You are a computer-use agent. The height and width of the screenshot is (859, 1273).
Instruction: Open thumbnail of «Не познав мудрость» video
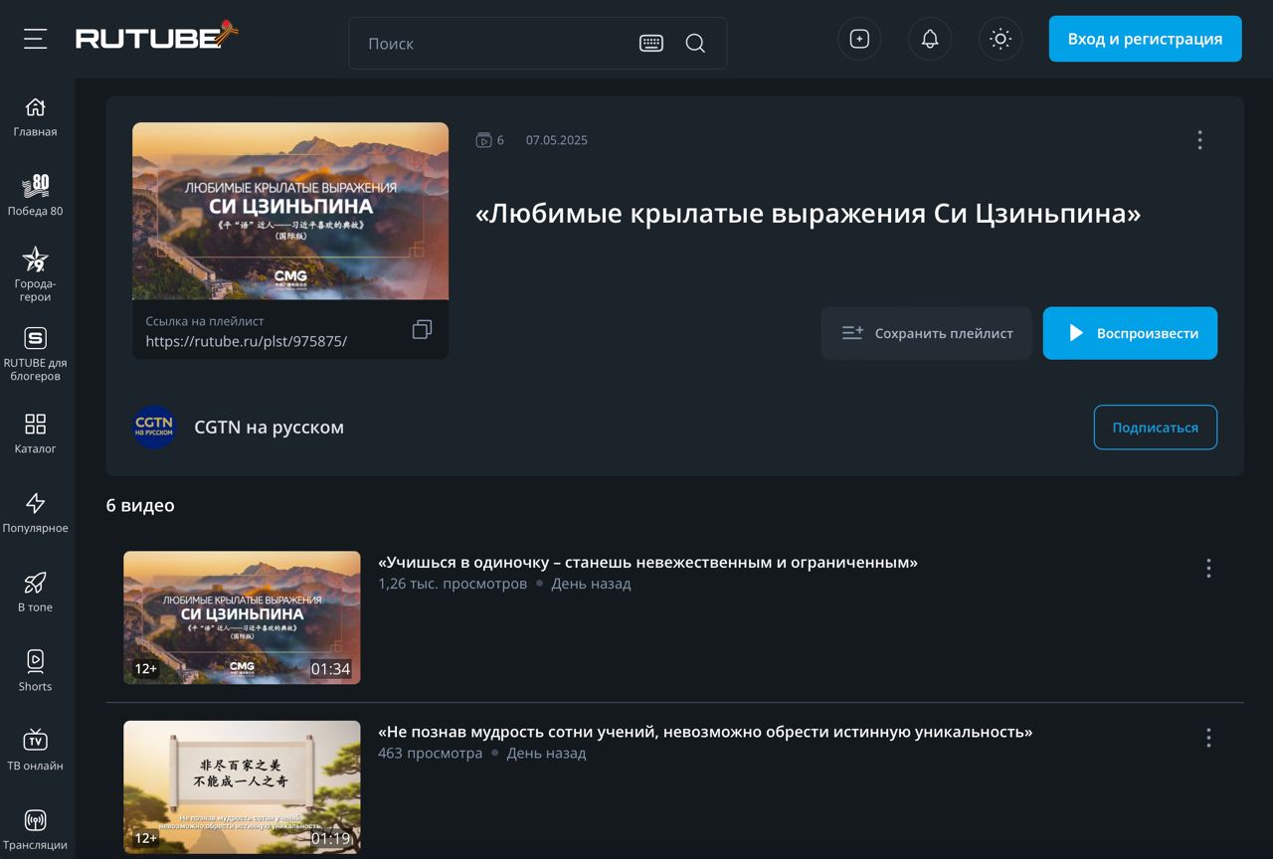[242, 787]
